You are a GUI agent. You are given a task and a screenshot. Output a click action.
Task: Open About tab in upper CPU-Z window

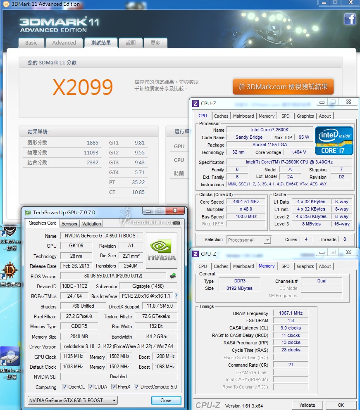(x=325, y=116)
